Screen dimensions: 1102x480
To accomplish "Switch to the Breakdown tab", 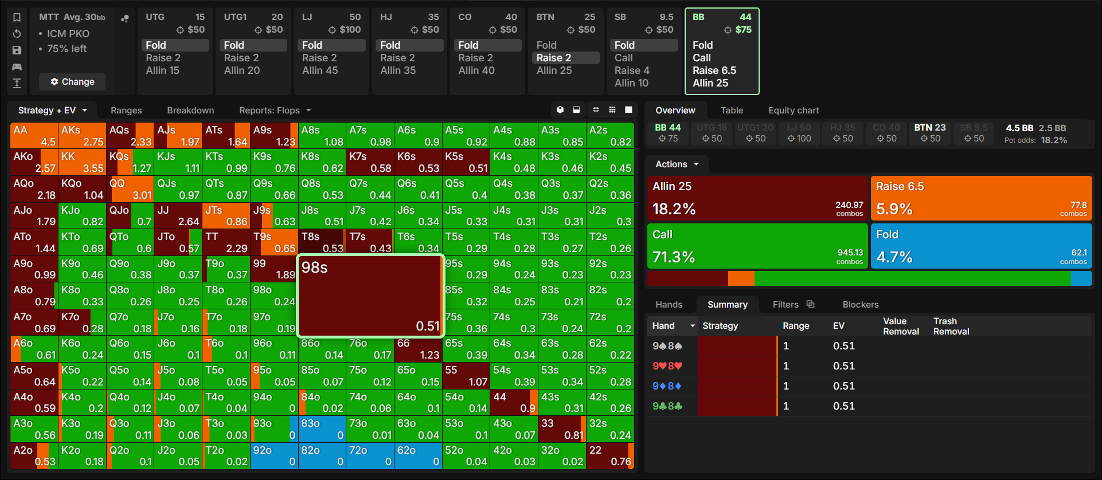I will [190, 111].
